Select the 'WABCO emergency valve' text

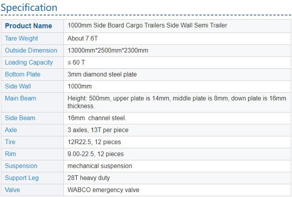click(103, 190)
